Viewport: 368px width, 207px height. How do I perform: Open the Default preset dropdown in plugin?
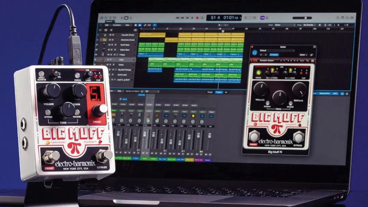click(x=276, y=51)
